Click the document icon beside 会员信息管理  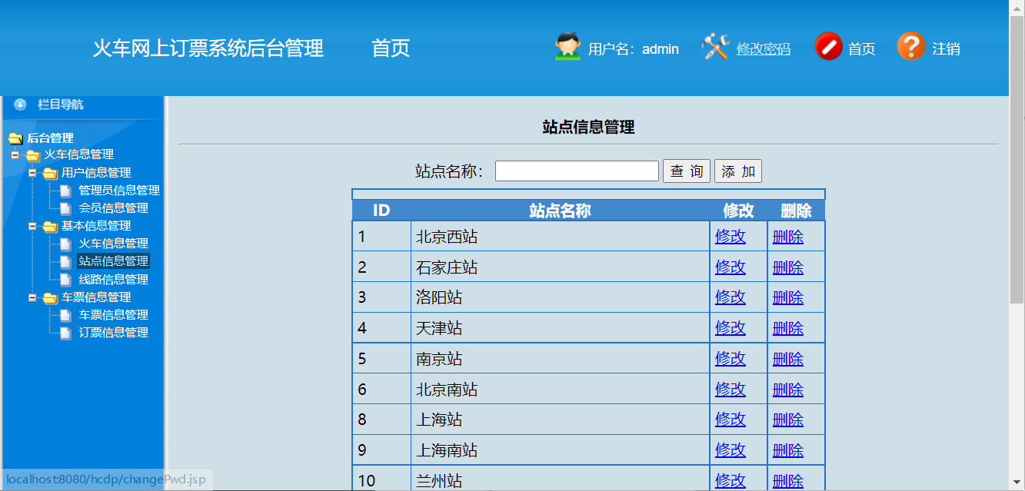(x=65, y=207)
